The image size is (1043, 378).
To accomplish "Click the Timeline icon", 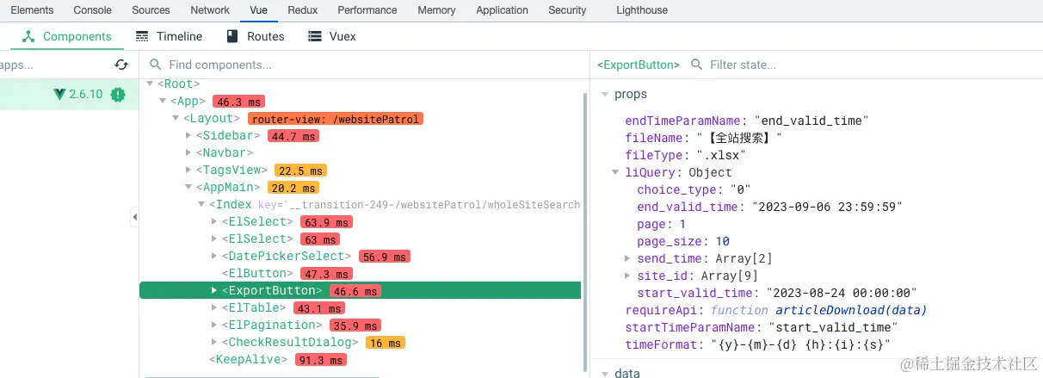I will (x=142, y=36).
